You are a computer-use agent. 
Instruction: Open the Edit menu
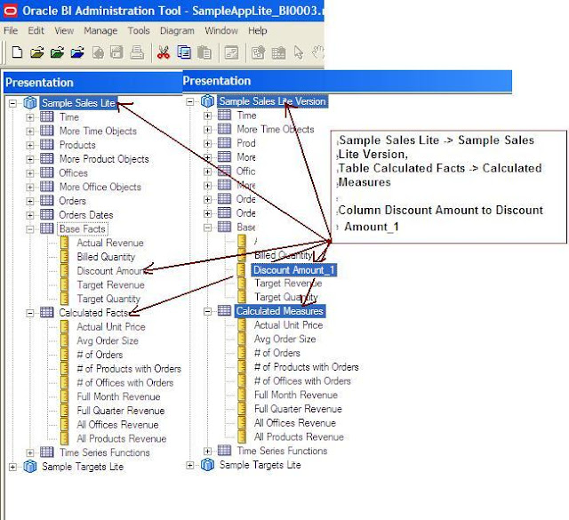(x=36, y=31)
